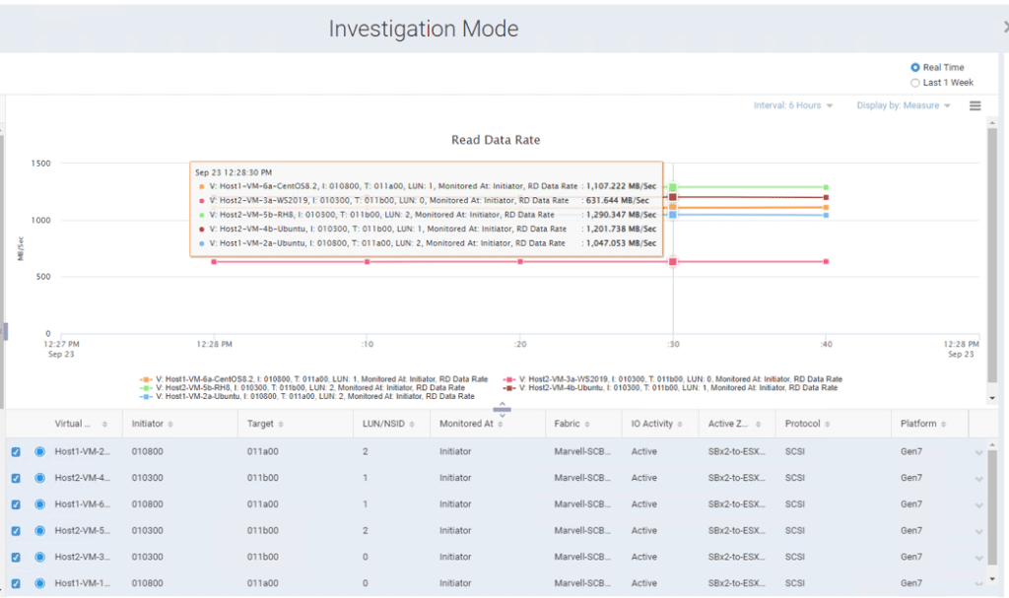Toggle checkbox for Host2-VM-3 row
Screen dimensions: 1009x598
coord(16,558)
